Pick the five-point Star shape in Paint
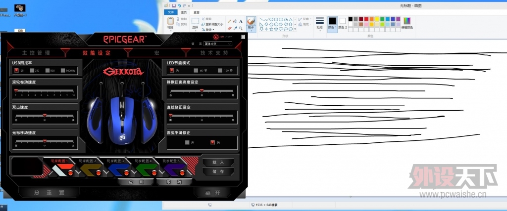Viewport: 507px width, 211px height. [x=271, y=29]
